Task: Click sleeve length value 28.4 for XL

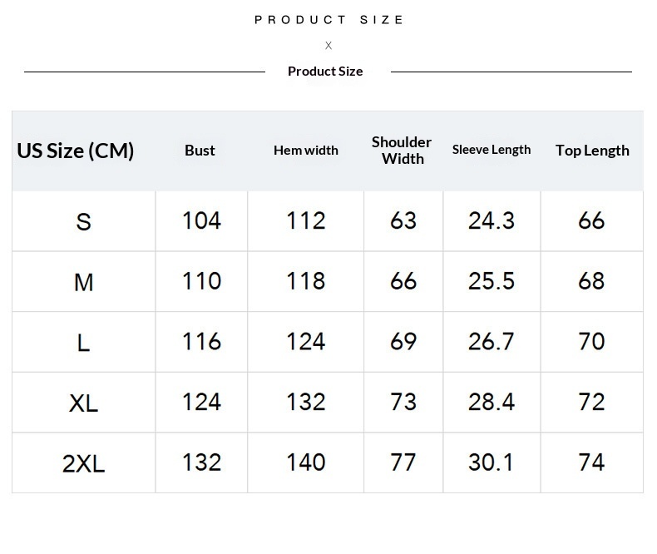Action: (x=492, y=402)
